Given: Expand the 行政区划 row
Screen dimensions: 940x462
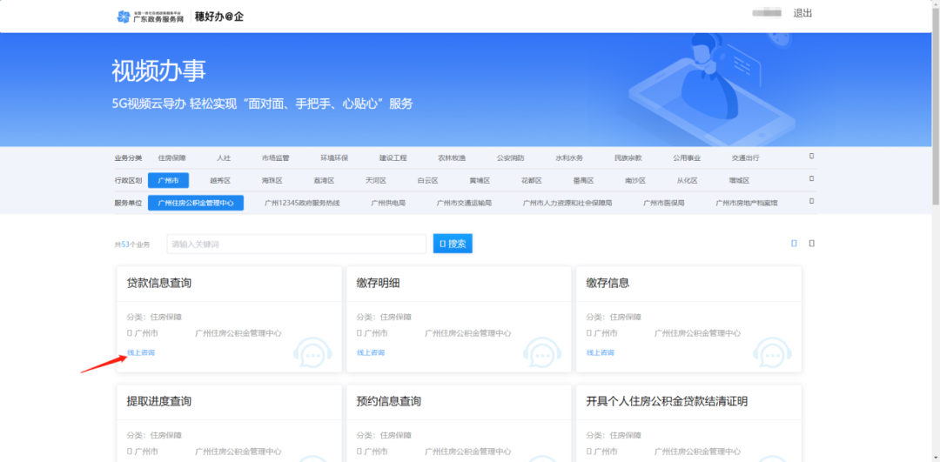Looking at the screenshot, I should coord(812,178).
